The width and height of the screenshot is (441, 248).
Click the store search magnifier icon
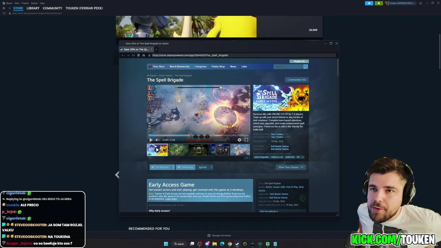coord(306,66)
